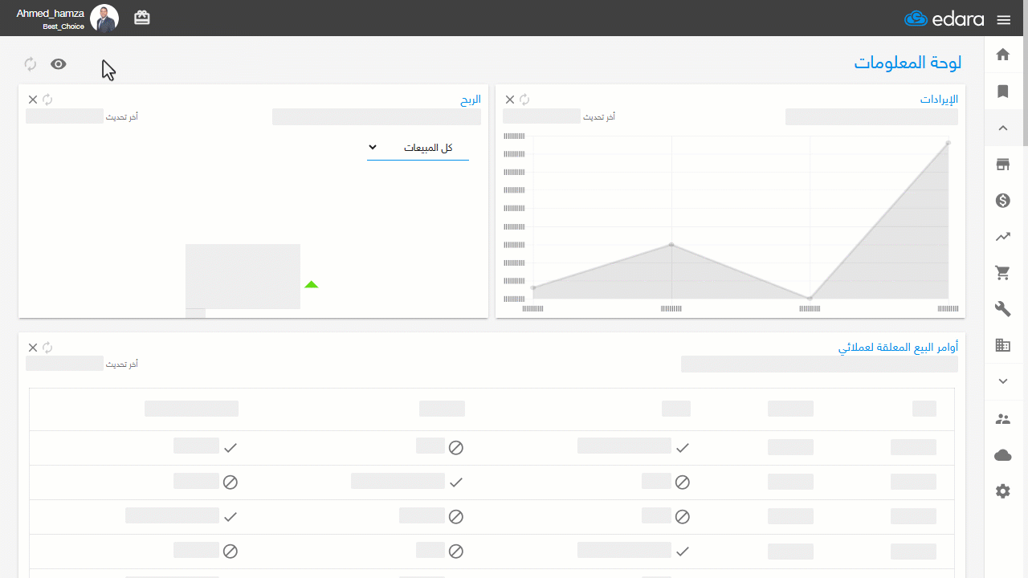Expand more sidebar items with down chevron

(1002, 381)
